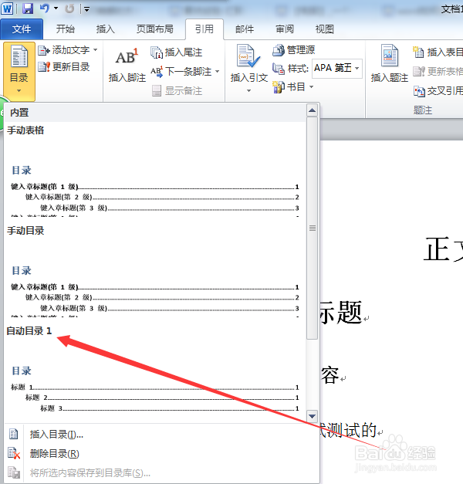463x484 pixels.
Task: Open Customize Quick Access Toolbar dropdown
Action: click(86, 9)
